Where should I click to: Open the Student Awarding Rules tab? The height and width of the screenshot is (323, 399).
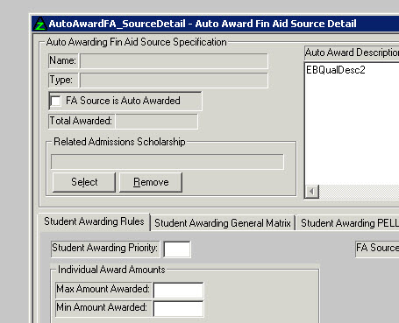pos(94,221)
